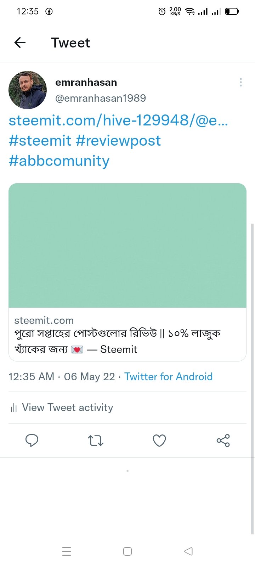Like the tweet with heart icon
The image size is (255, 567).
(159, 440)
